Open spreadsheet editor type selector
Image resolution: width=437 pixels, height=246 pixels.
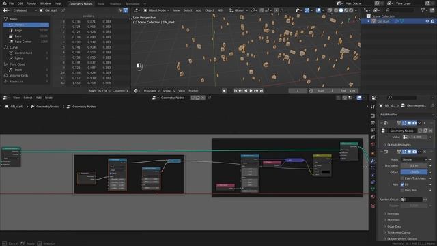(5, 10)
